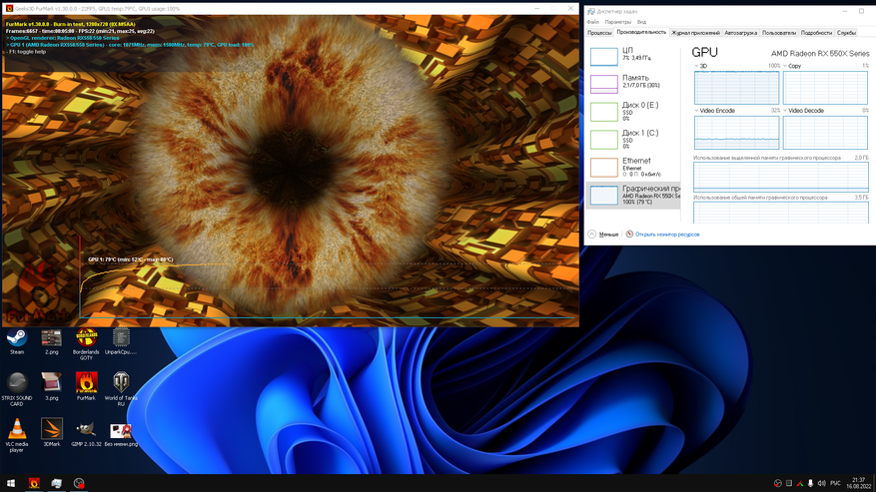Open the Copy engine graph dropdown
Viewport: 876px width, 492px height.
(785, 66)
